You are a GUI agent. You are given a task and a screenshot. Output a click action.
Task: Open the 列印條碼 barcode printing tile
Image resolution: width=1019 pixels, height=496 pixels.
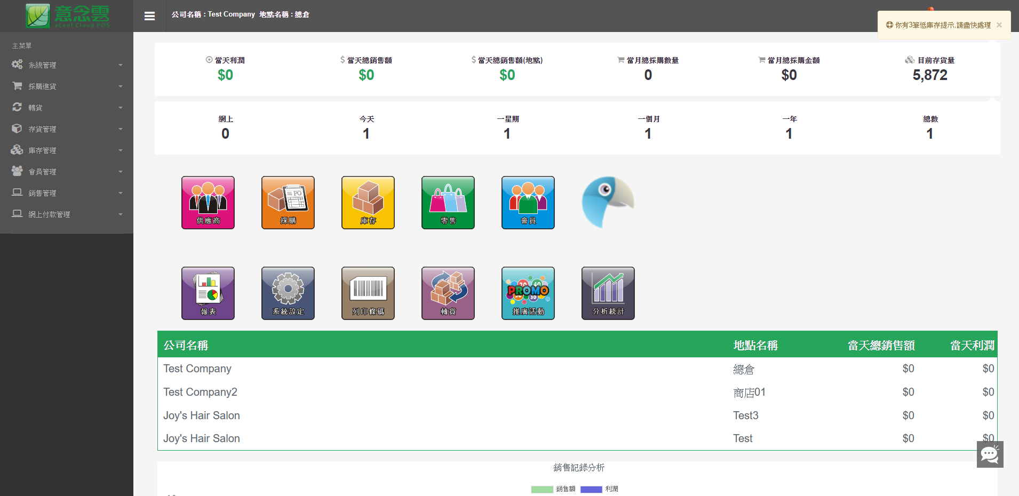click(x=368, y=293)
